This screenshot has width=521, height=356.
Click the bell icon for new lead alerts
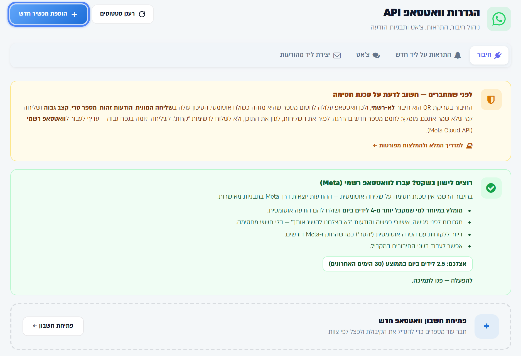458,55
